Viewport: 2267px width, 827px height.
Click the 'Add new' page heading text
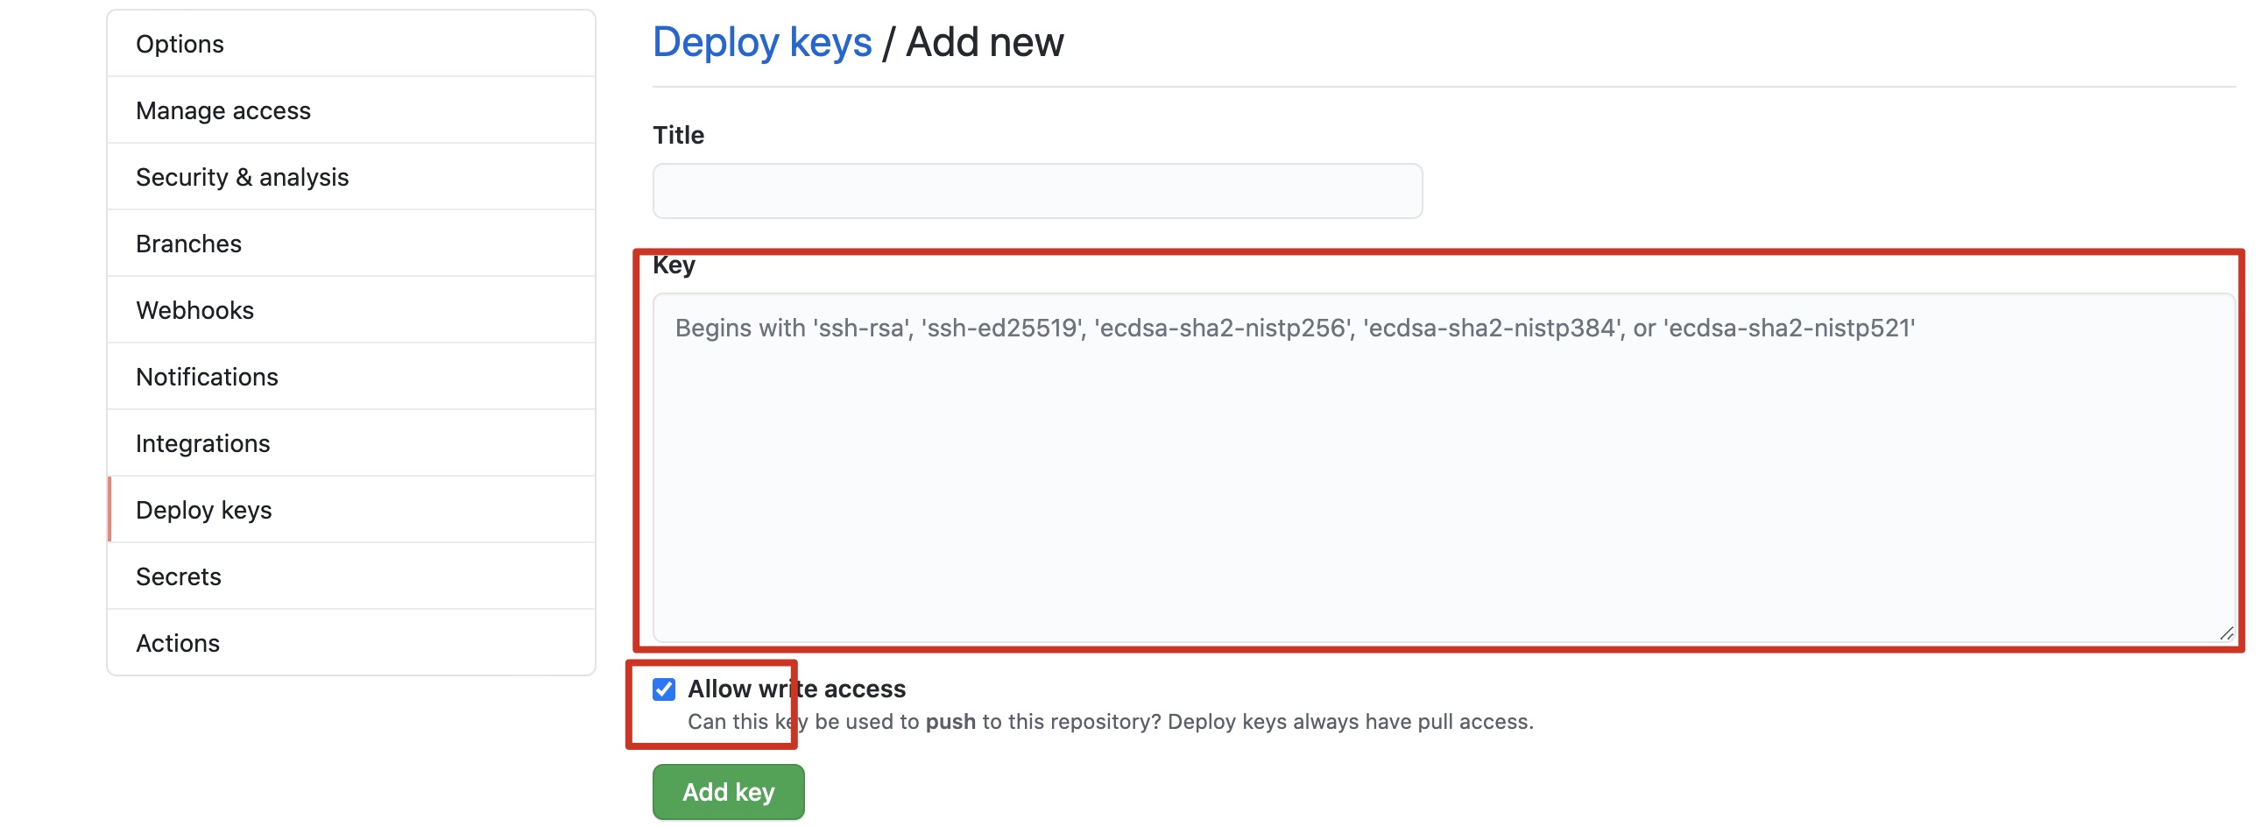tap(984, 42)
